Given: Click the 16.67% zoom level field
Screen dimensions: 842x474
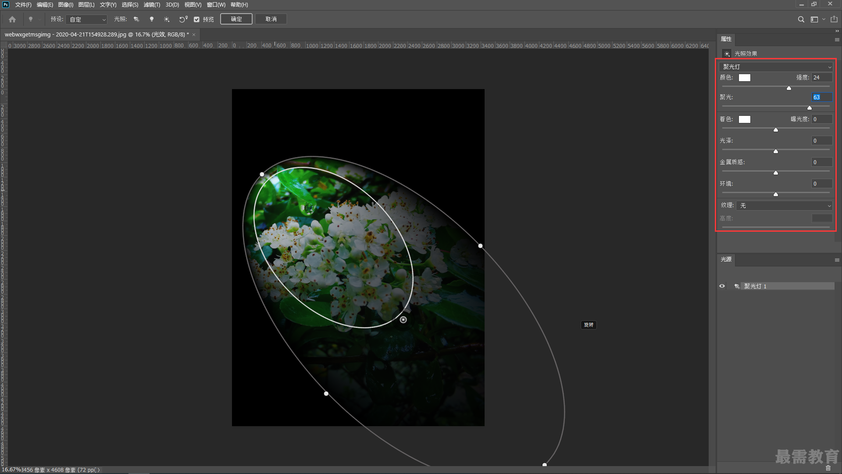Looking at the screenshot, I should (11, 470).
